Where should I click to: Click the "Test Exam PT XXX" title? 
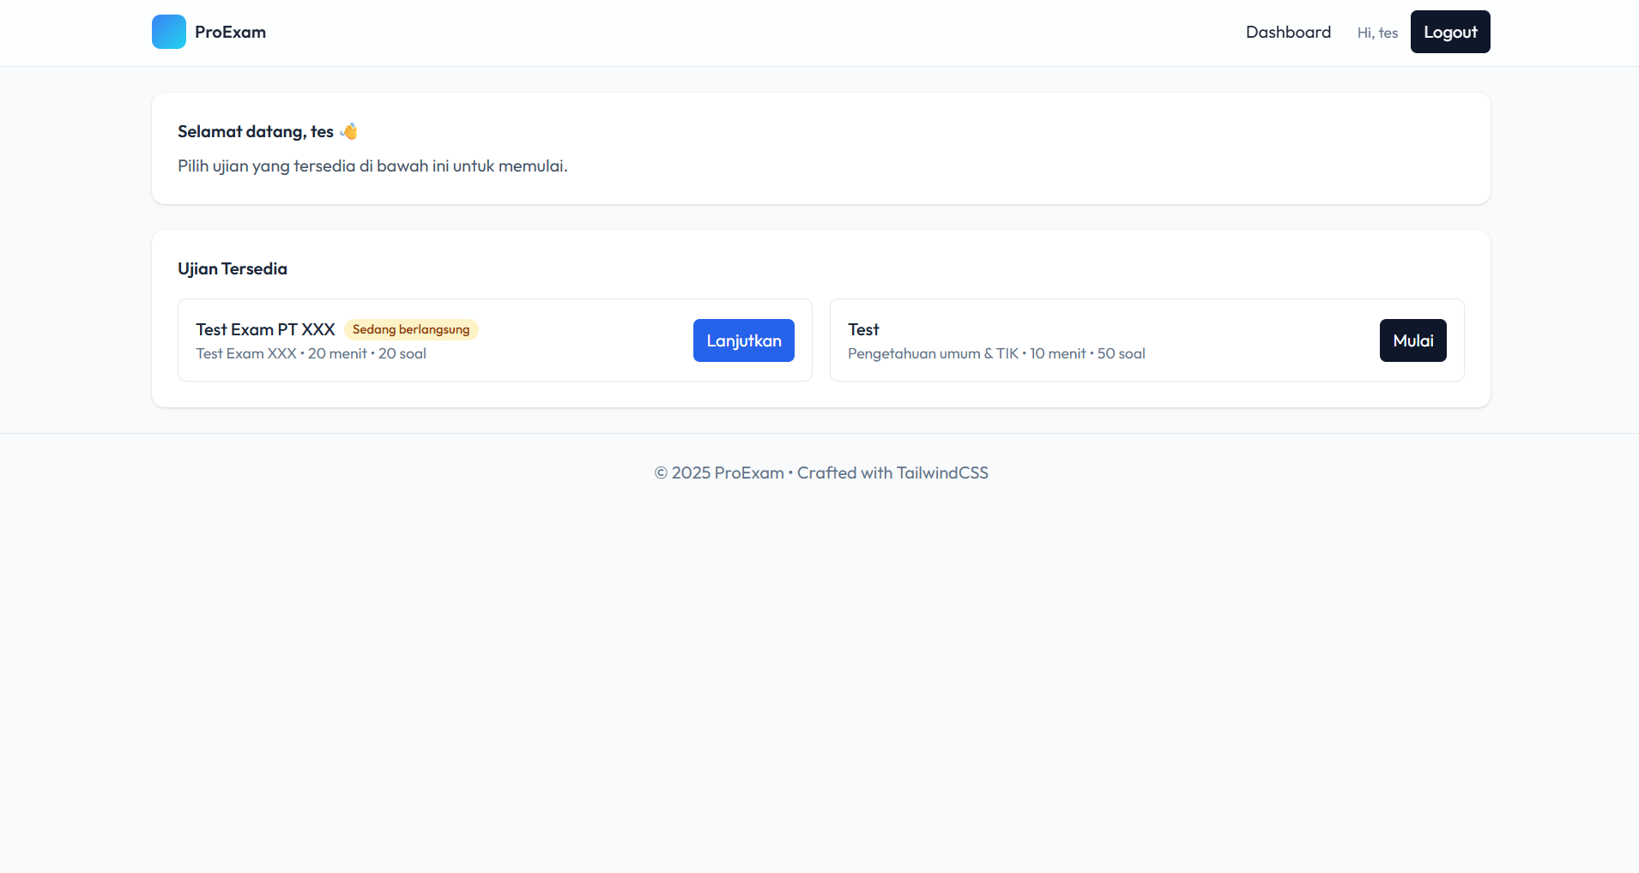[x=265, y=329]
